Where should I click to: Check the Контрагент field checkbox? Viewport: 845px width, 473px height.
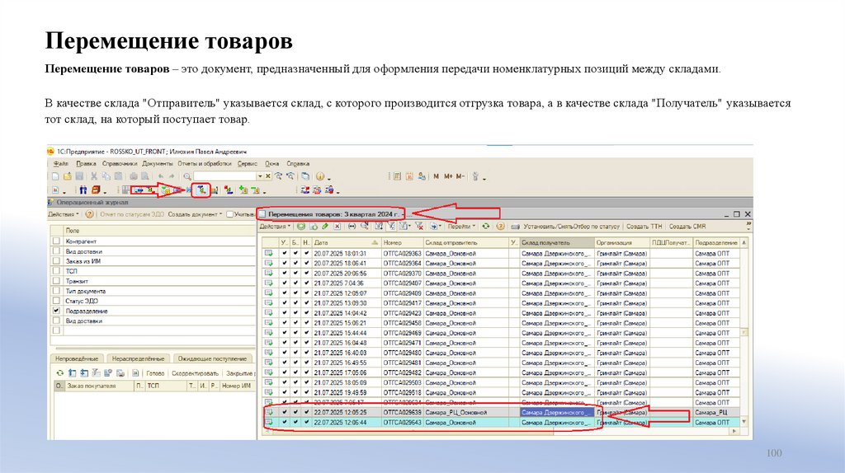coord(56,241)
